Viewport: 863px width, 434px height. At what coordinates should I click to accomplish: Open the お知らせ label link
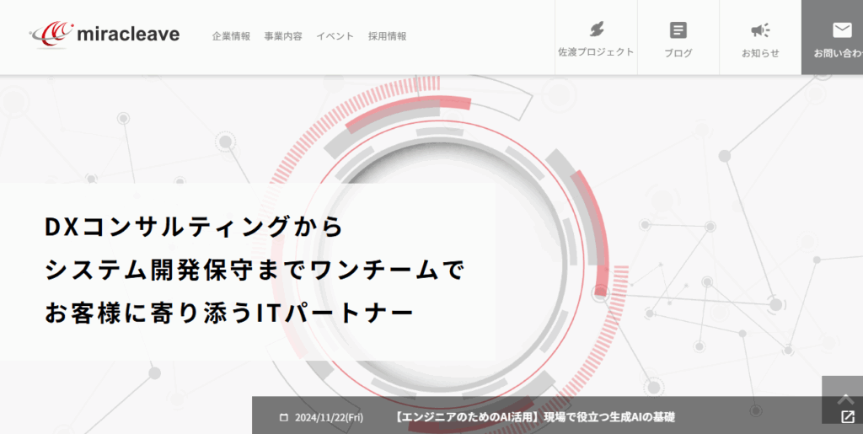tap(760, 53)
